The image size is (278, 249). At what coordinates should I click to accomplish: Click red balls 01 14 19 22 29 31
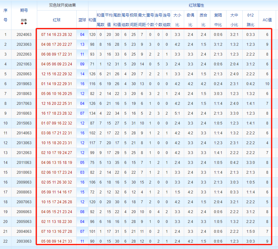pyautogui.click(x=57, y=84)
